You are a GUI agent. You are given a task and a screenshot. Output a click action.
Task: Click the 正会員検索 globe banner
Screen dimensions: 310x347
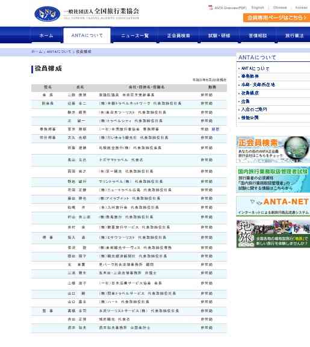pyautogui.click(x=273, y=149)
